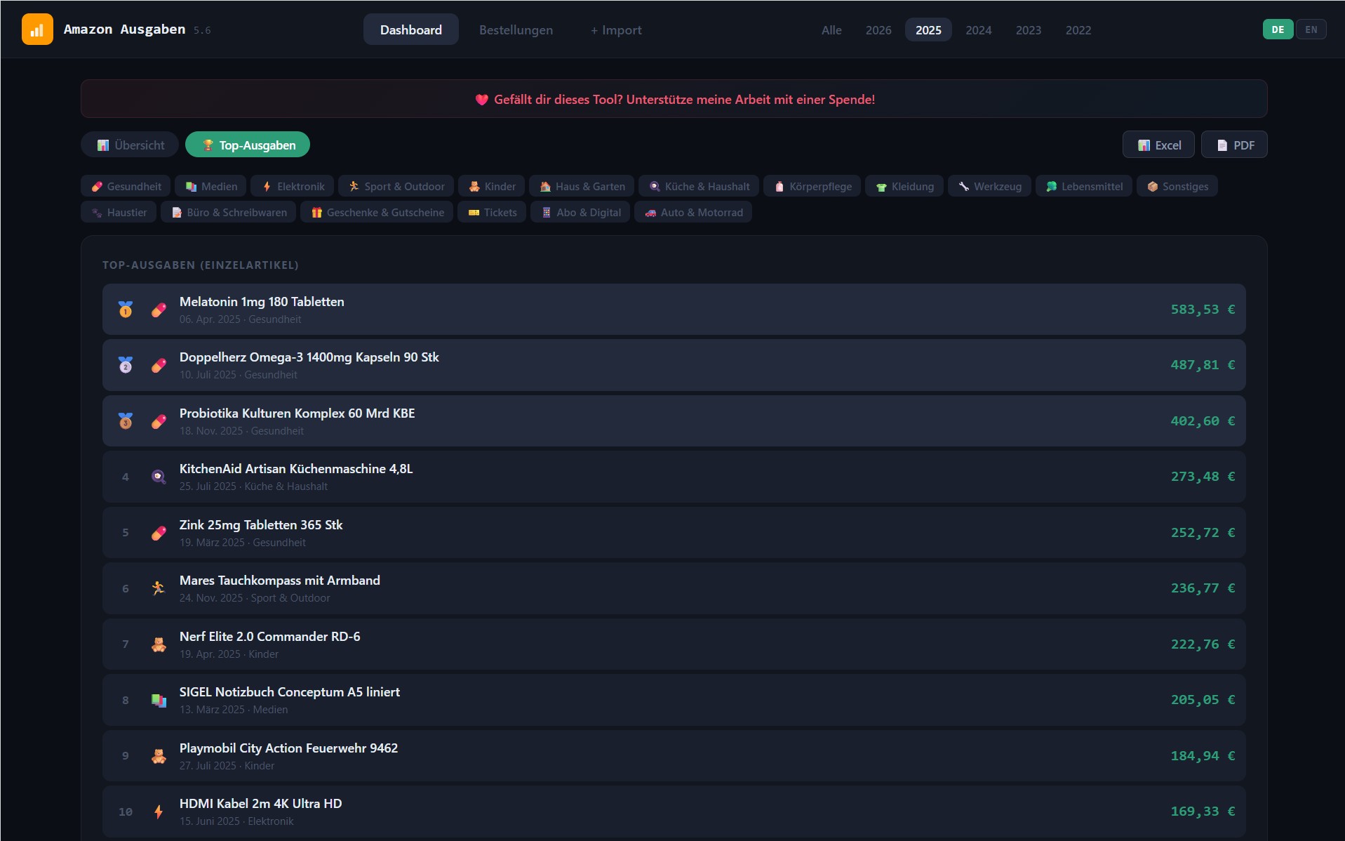View spending for the year 2022
The width and height of the screenshot is (1345, 841).
(1078, 29)
